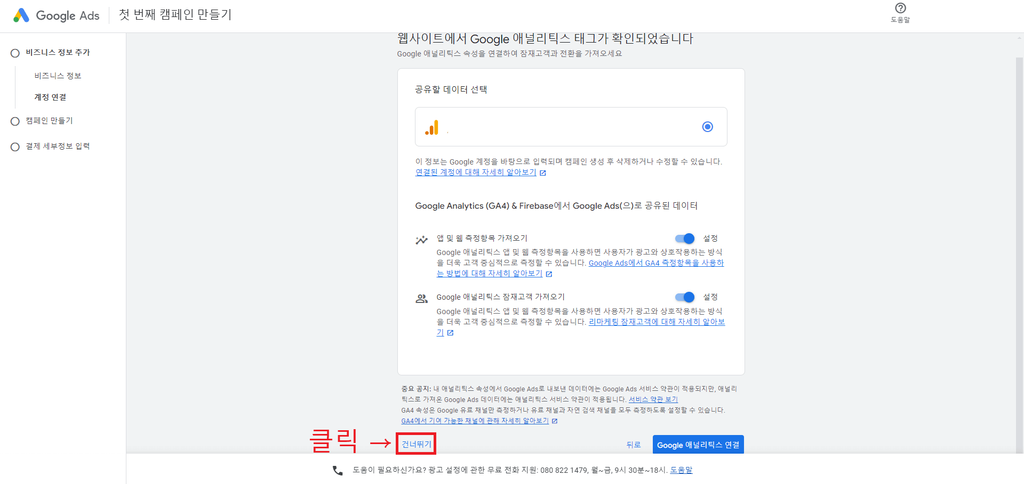Screen dimensions: 1024x484
Task: Click the phone icon near the support number
Action: pyautogui.click(x=337, y=470)
